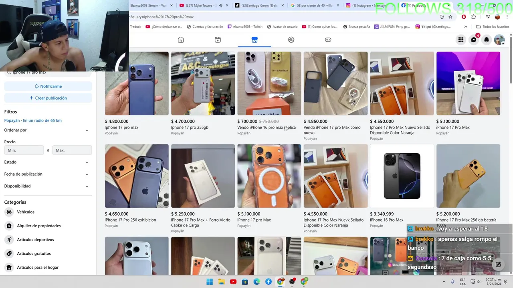Open iPhone 16 Pro Max $3.349.999 listing
Screen dimensions: 513x288
[x=402, y=186]
